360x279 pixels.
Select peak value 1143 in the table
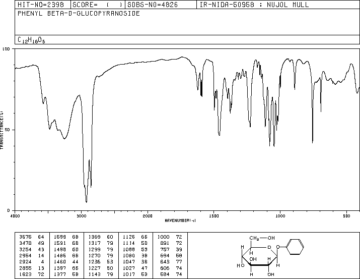94,274
